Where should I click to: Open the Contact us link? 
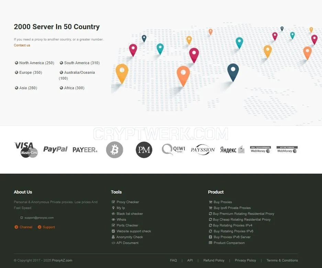pos(22,45)
